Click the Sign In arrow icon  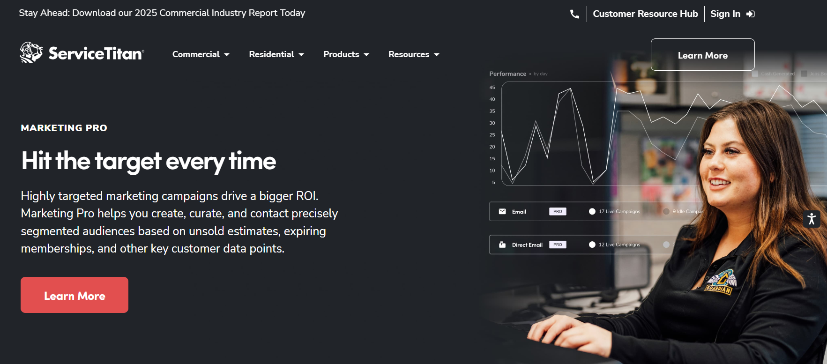pos(750,14)
